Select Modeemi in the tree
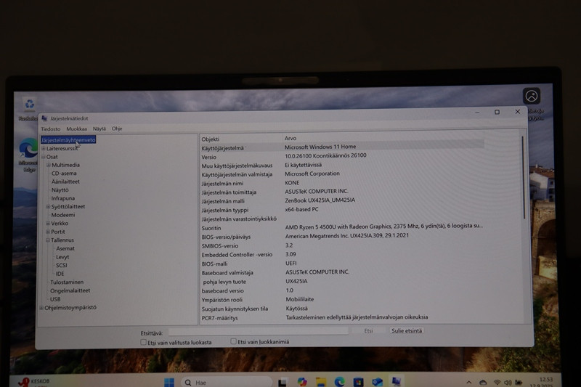This screenshot has height=387, width=581. [63, 215]
